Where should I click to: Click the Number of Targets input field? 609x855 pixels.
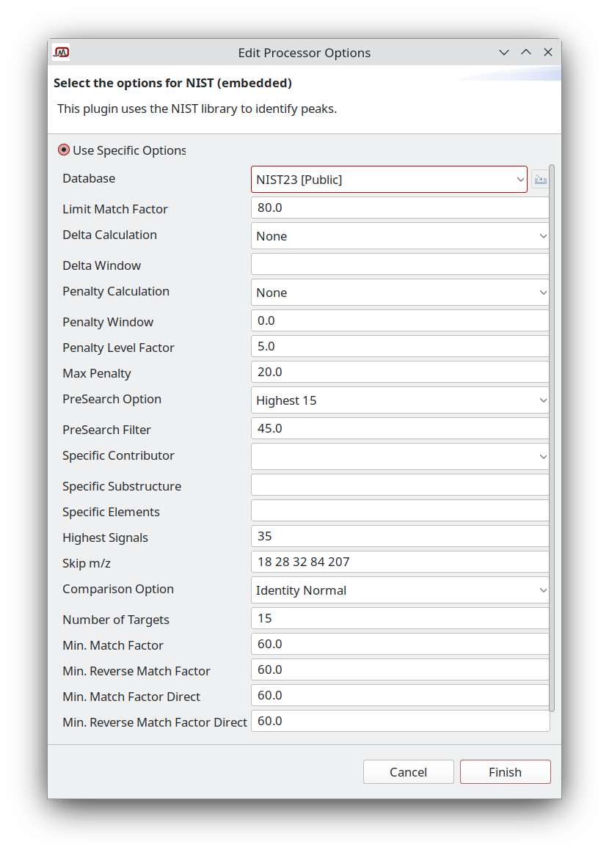click(x=400, y=617)
